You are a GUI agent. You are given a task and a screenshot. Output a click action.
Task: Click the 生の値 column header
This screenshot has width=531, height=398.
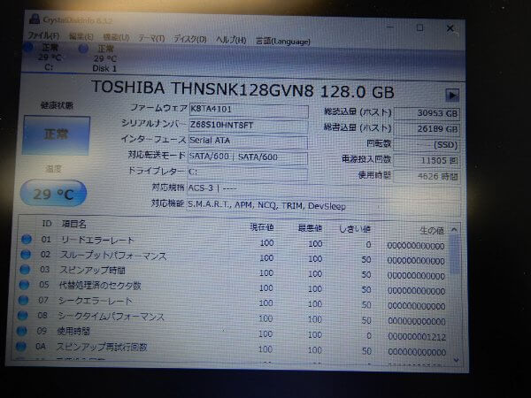coord(432,231)
